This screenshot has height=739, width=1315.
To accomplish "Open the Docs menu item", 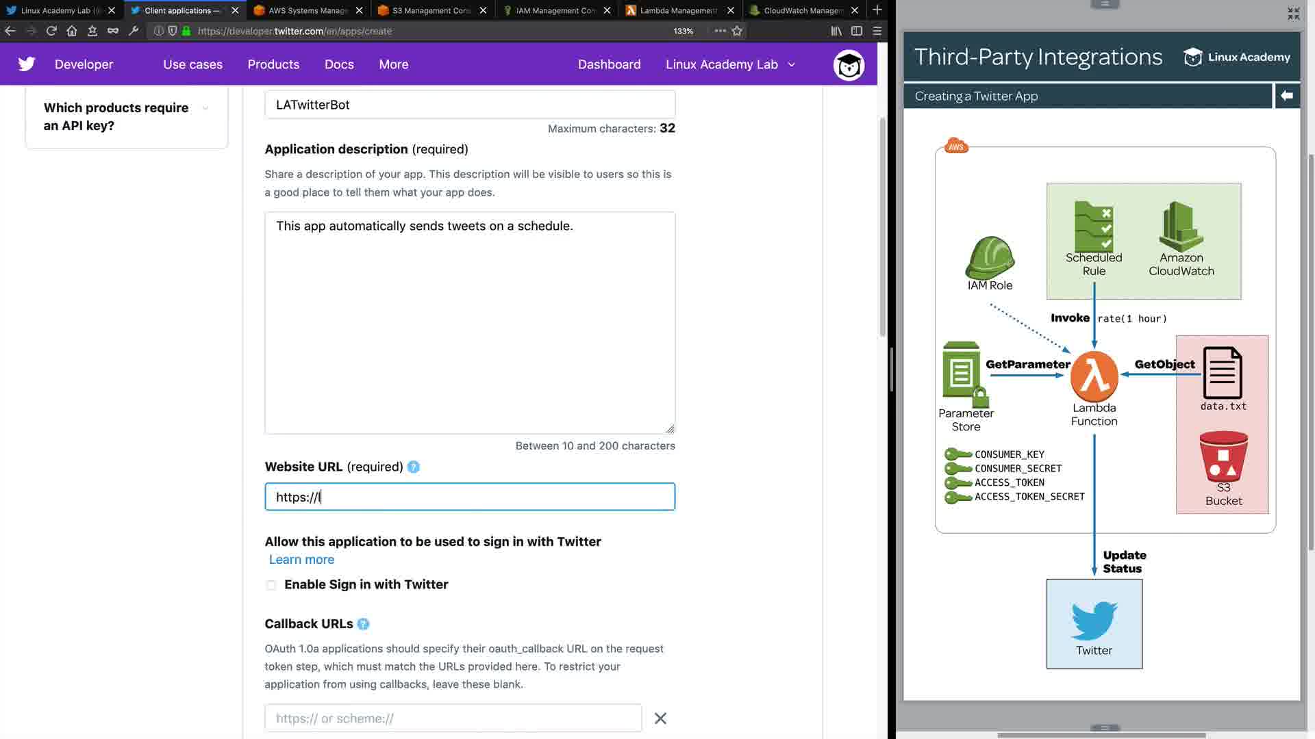I will click(x=339, y=64).
